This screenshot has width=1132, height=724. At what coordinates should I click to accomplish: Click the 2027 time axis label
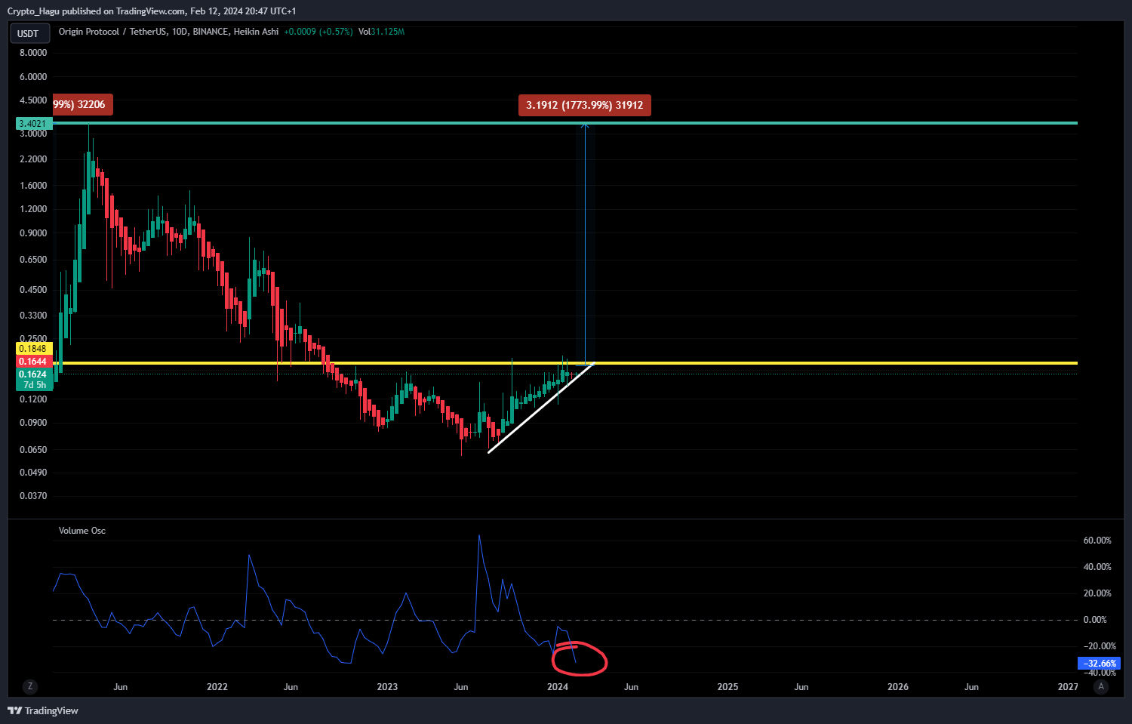coord(1068,687)
